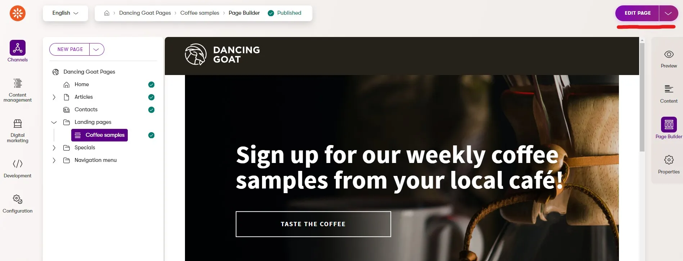Open the English language dropdown
This screenshot has width=683, height=261.
tap(65, 13)
